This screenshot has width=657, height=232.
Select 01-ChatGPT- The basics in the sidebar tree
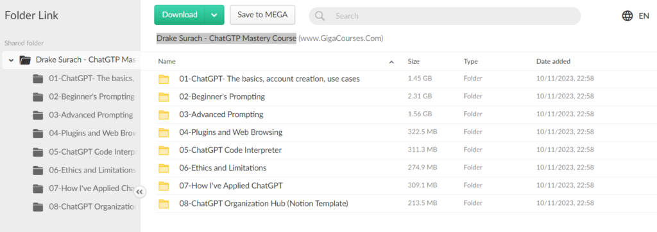tap(91, 79)
